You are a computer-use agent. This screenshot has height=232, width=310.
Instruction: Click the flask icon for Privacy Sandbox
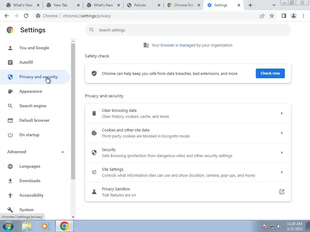[x=94, y=192]
